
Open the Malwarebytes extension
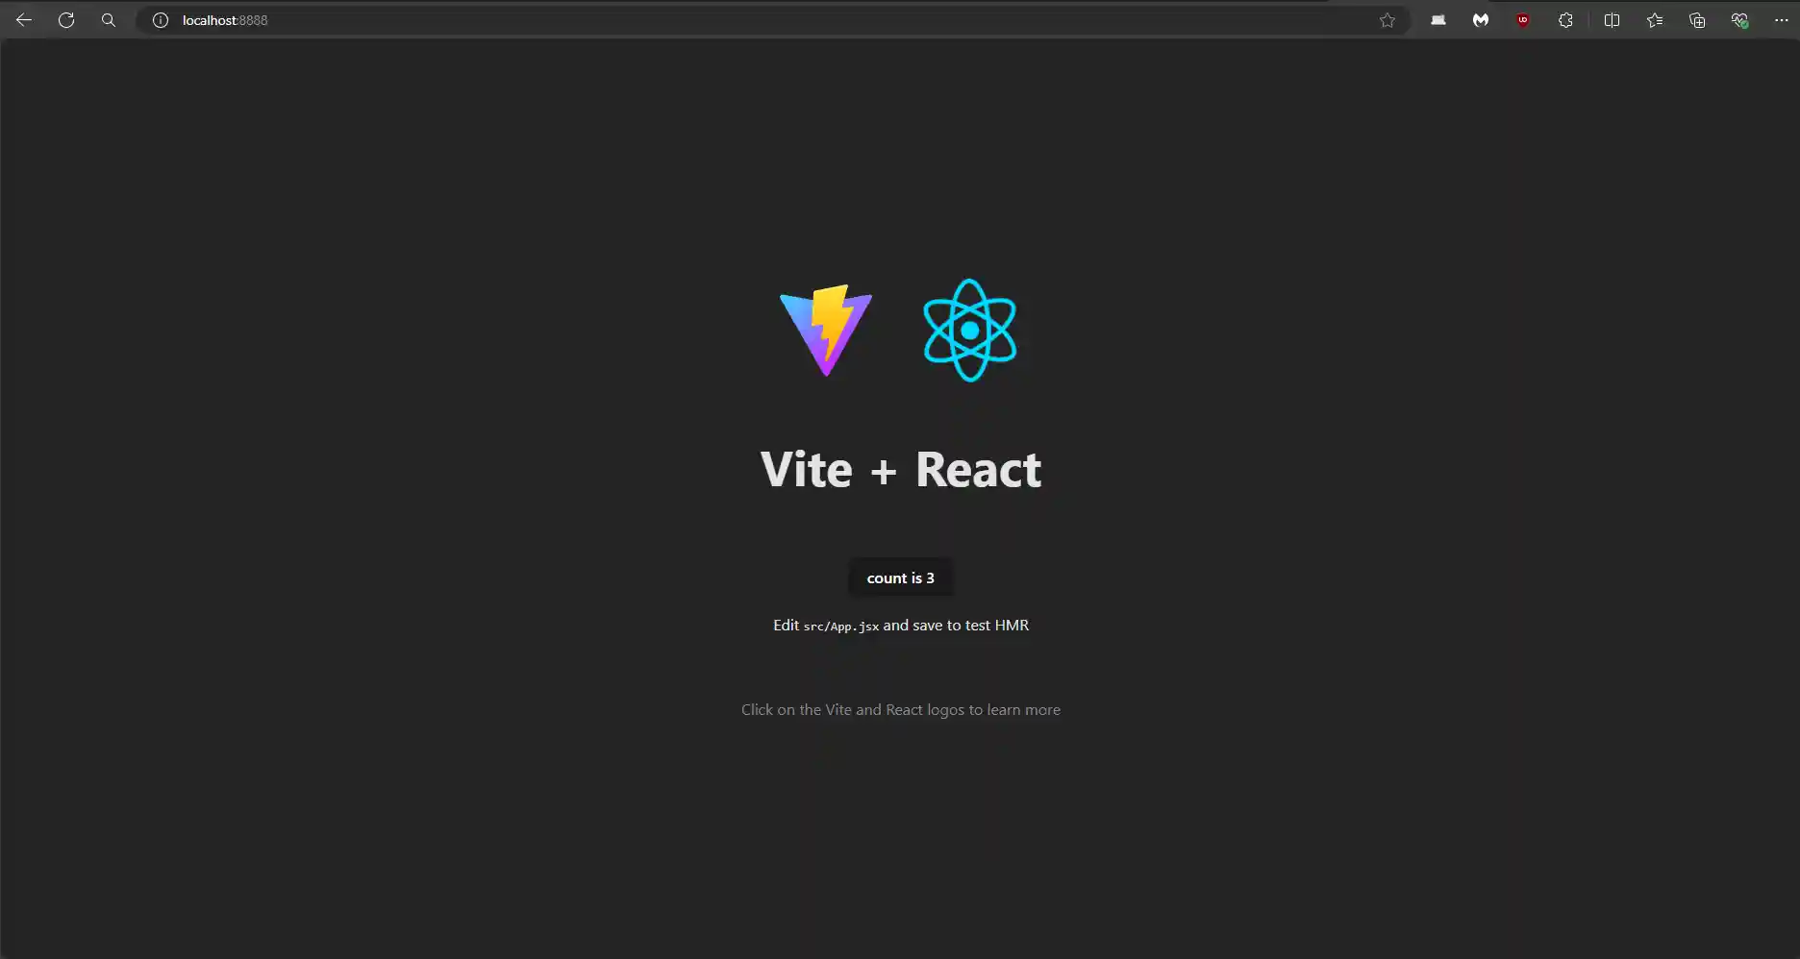click(x=1481, y=20)
